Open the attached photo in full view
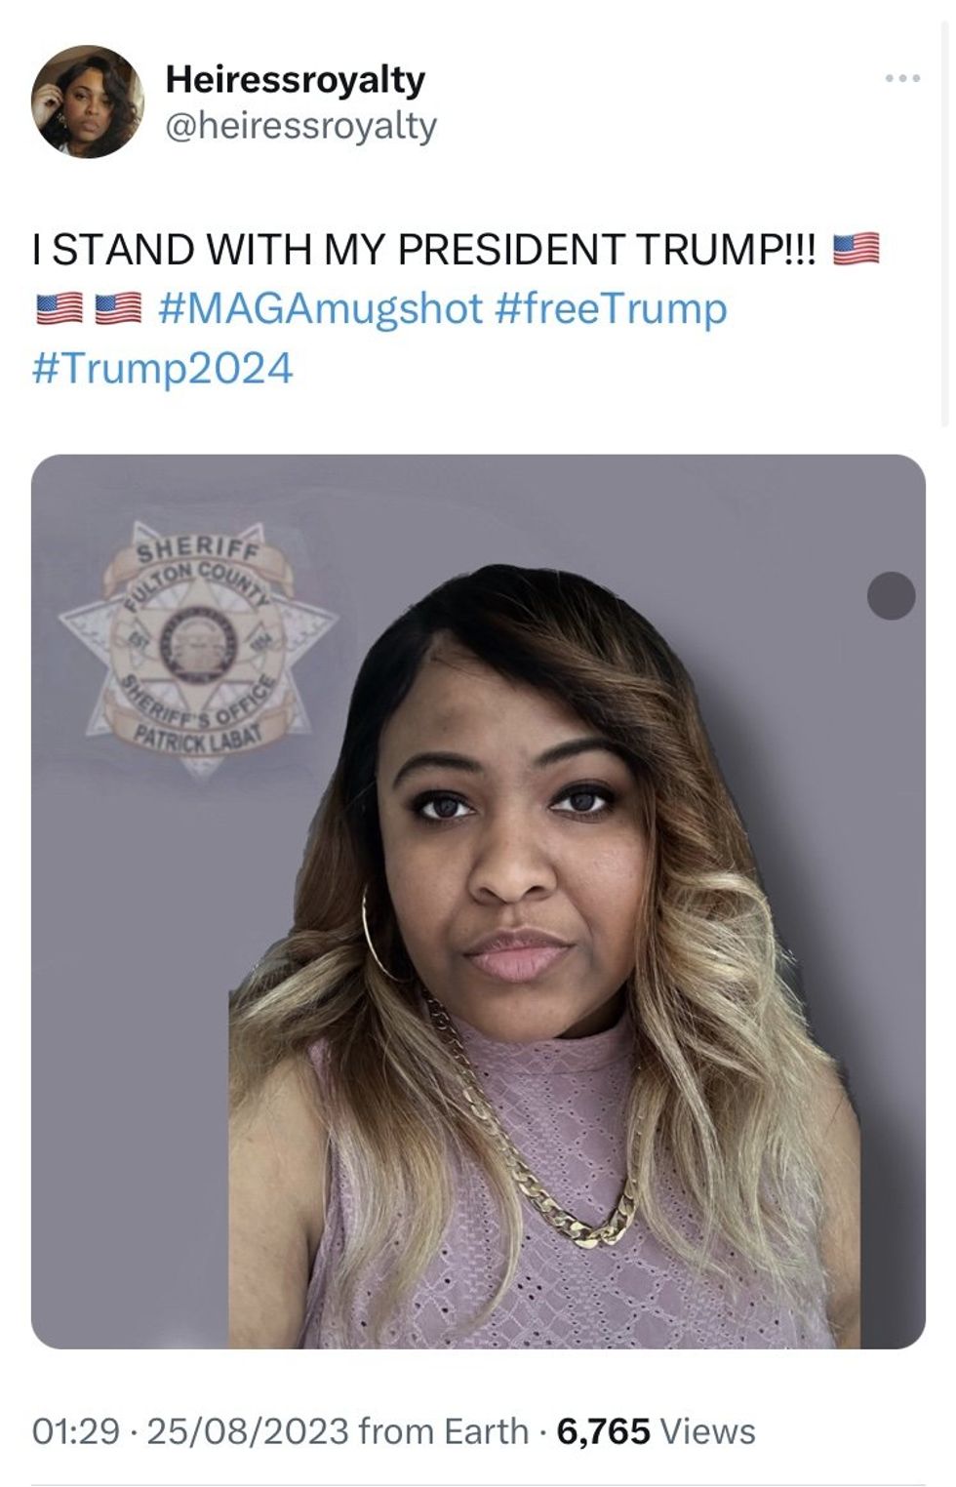 pyautogui.click(x=478, y=902)
